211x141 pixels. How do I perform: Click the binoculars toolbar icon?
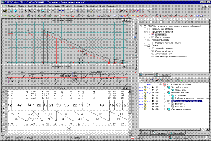pyautogui.click(x=88, y=11)
